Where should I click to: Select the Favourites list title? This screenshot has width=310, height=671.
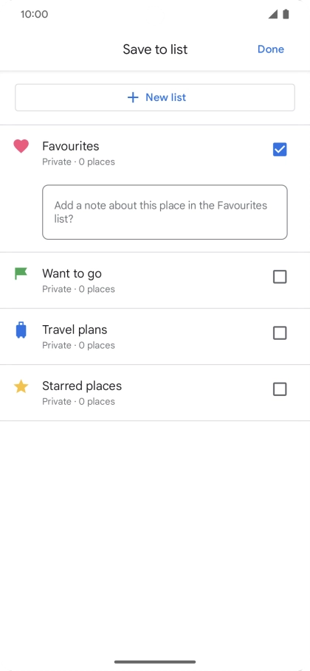tap(71, 146)
